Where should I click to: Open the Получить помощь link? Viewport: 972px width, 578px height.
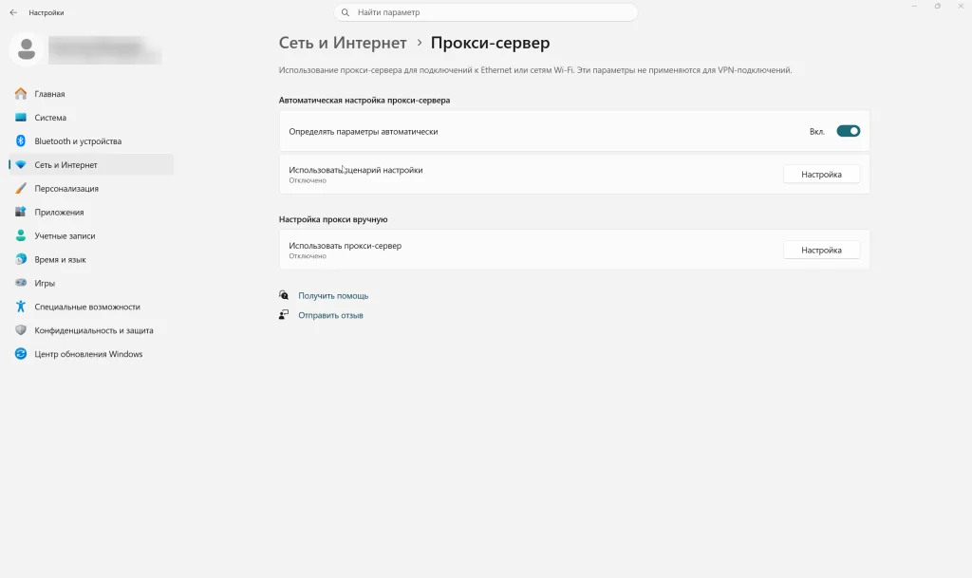333,295
